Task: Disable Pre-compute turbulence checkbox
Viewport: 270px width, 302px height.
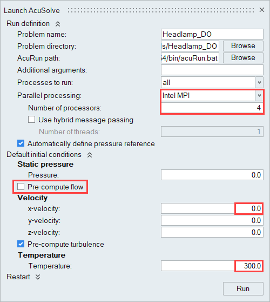Action: click(x=21, y=244)
